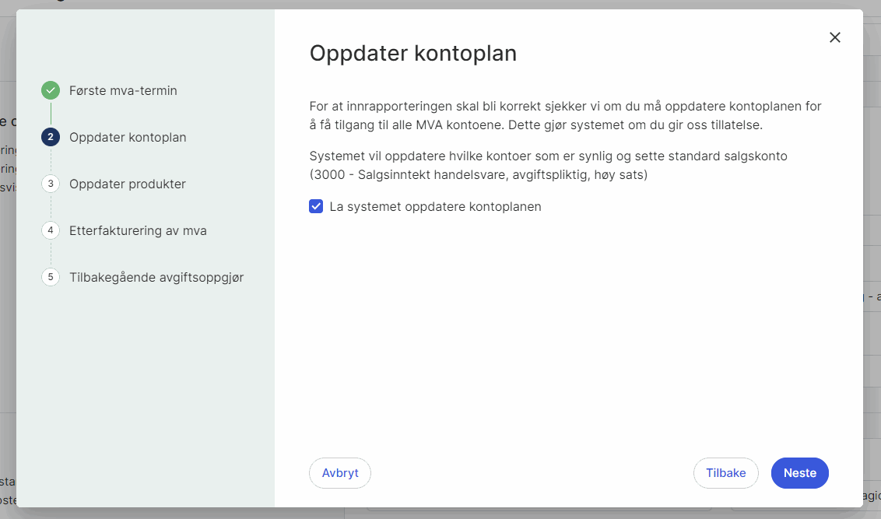Click the green checkmark beside Første mva-termin
The width and height of the screenshot is (881, 519).
point(51,90)
